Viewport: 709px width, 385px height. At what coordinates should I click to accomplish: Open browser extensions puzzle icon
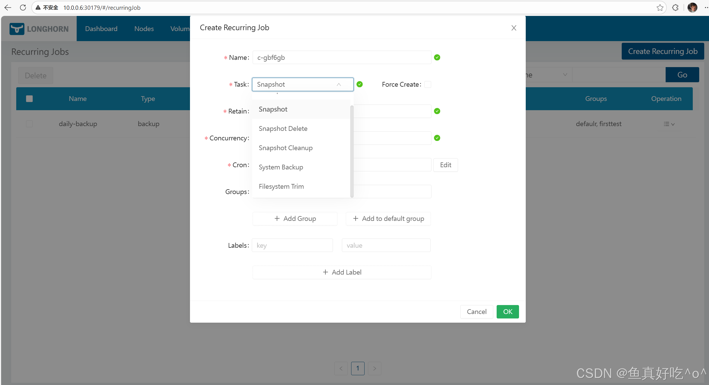click(x=675, y=8)
